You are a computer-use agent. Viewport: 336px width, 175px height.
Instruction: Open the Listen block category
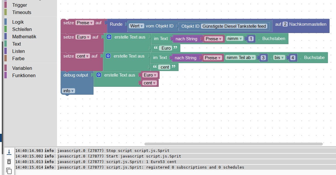(18, 51)
